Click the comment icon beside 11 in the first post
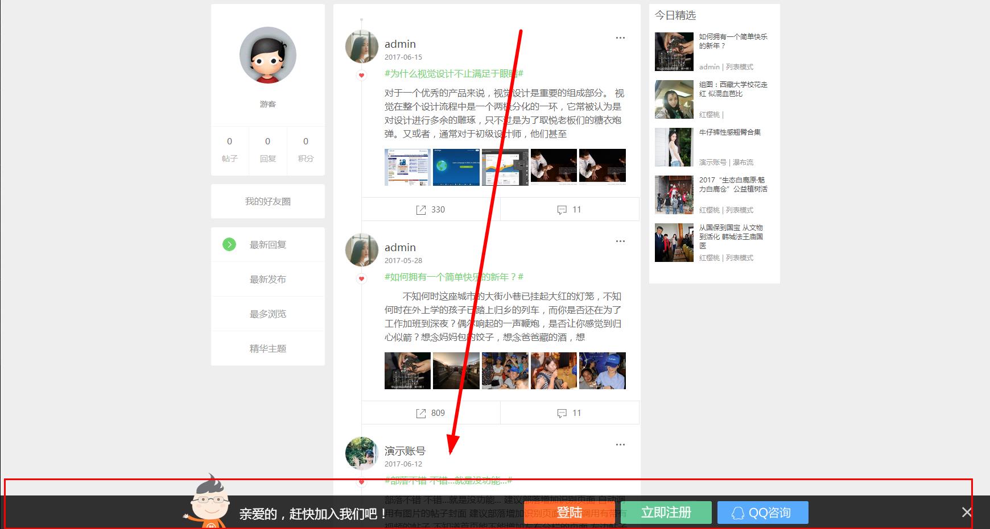The height and width of the screenshot is (529, 990). pos(562,210)
